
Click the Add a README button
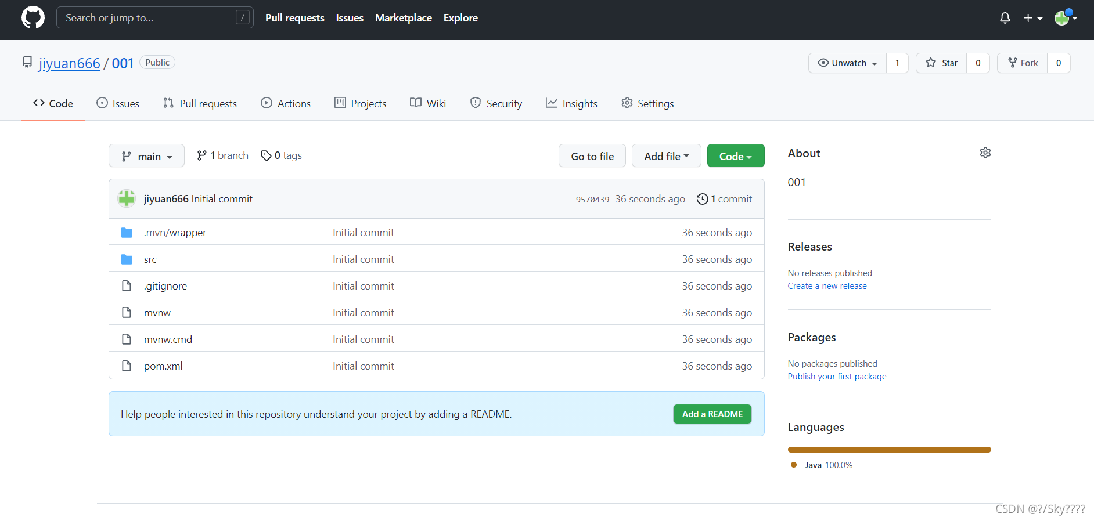(x=712, y=414)
